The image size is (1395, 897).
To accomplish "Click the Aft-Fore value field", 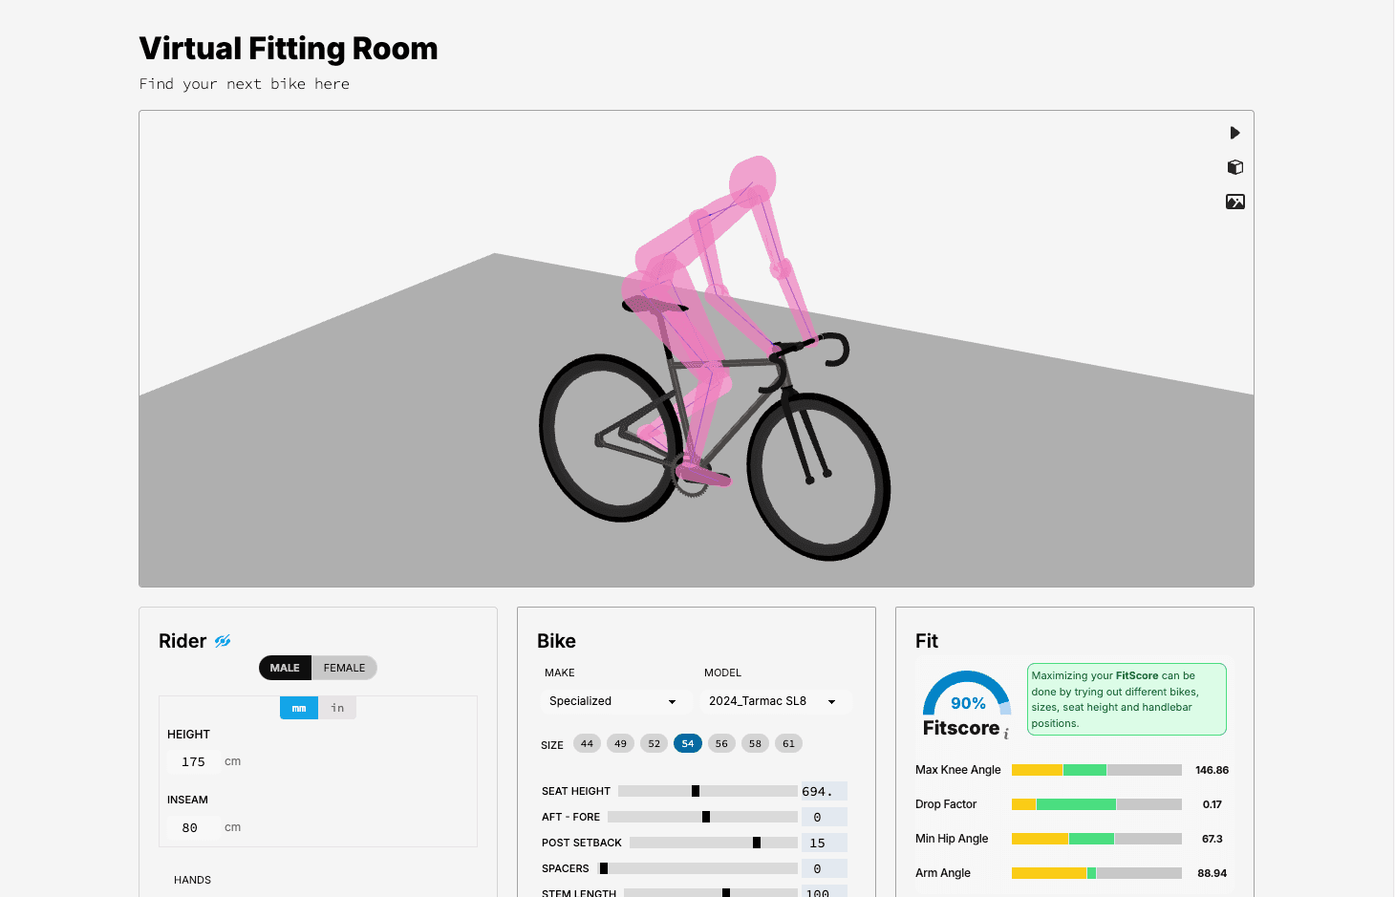I will 823,817.
